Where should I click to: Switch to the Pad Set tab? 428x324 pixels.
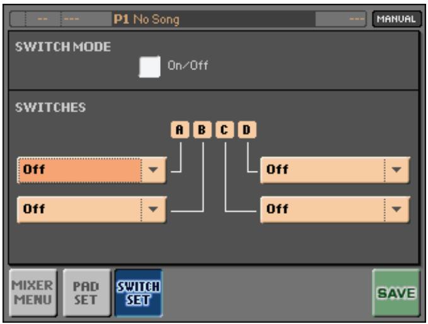coord(86,292)
